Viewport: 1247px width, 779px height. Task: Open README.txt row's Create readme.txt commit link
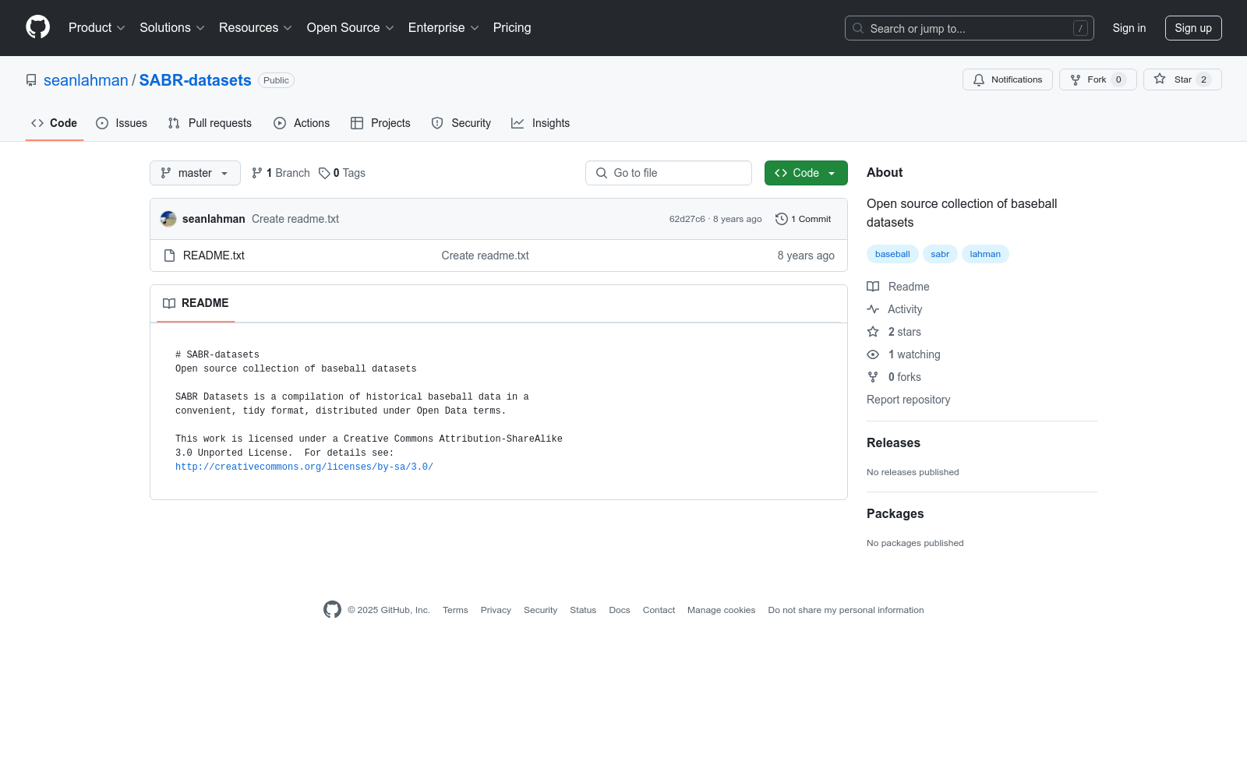click(485, 256)
